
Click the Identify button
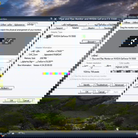tap(86, 85)
